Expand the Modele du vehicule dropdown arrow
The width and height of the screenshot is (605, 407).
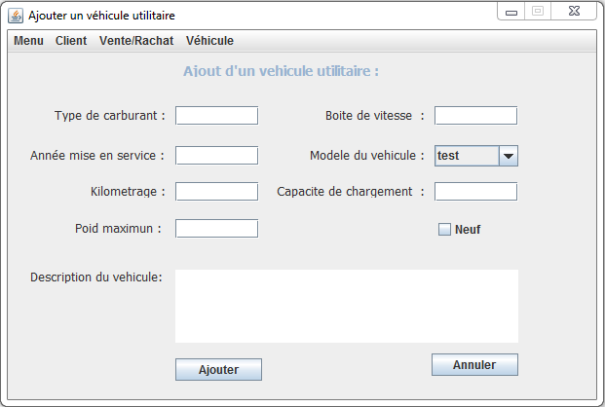(x=509, y=156)
